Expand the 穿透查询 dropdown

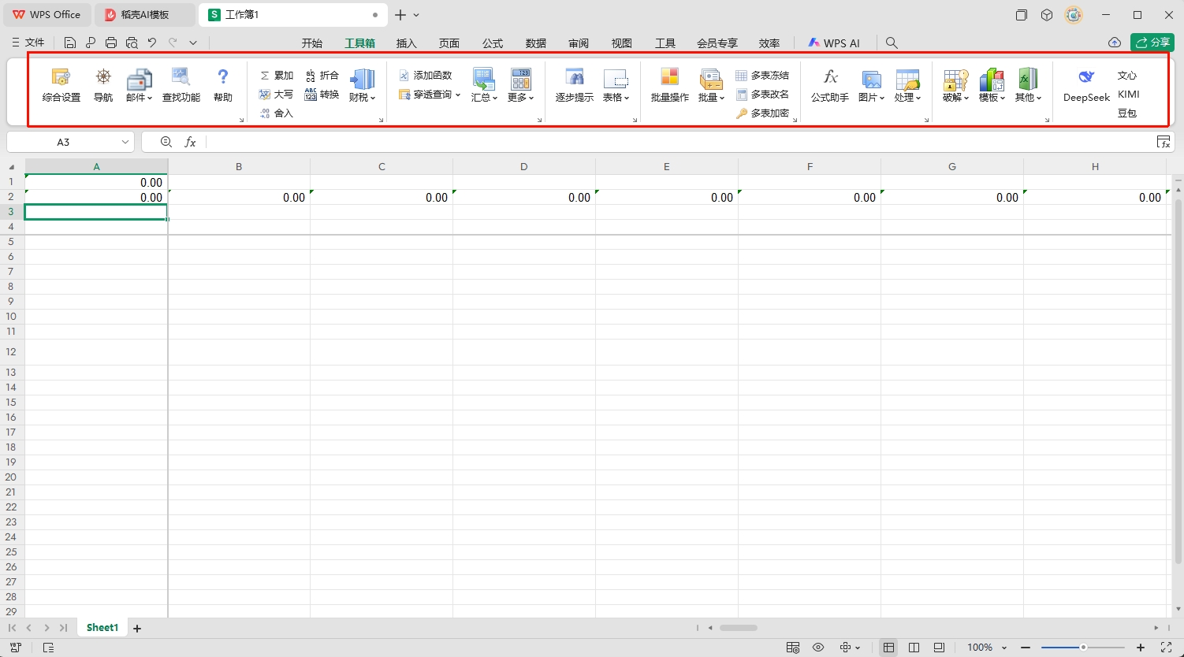430,95
